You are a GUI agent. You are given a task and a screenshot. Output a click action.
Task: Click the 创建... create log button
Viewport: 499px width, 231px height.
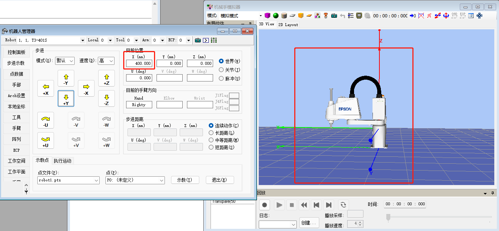click(x=310, y=223)
